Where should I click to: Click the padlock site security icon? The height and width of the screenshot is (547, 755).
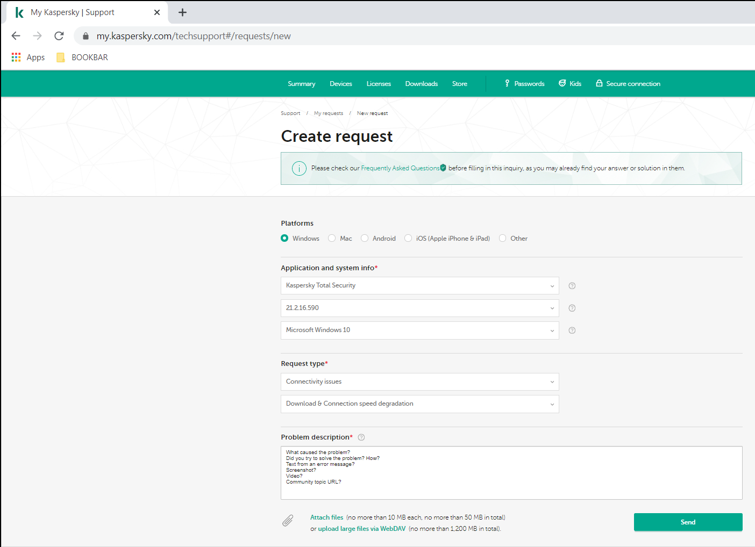(86, 36)
